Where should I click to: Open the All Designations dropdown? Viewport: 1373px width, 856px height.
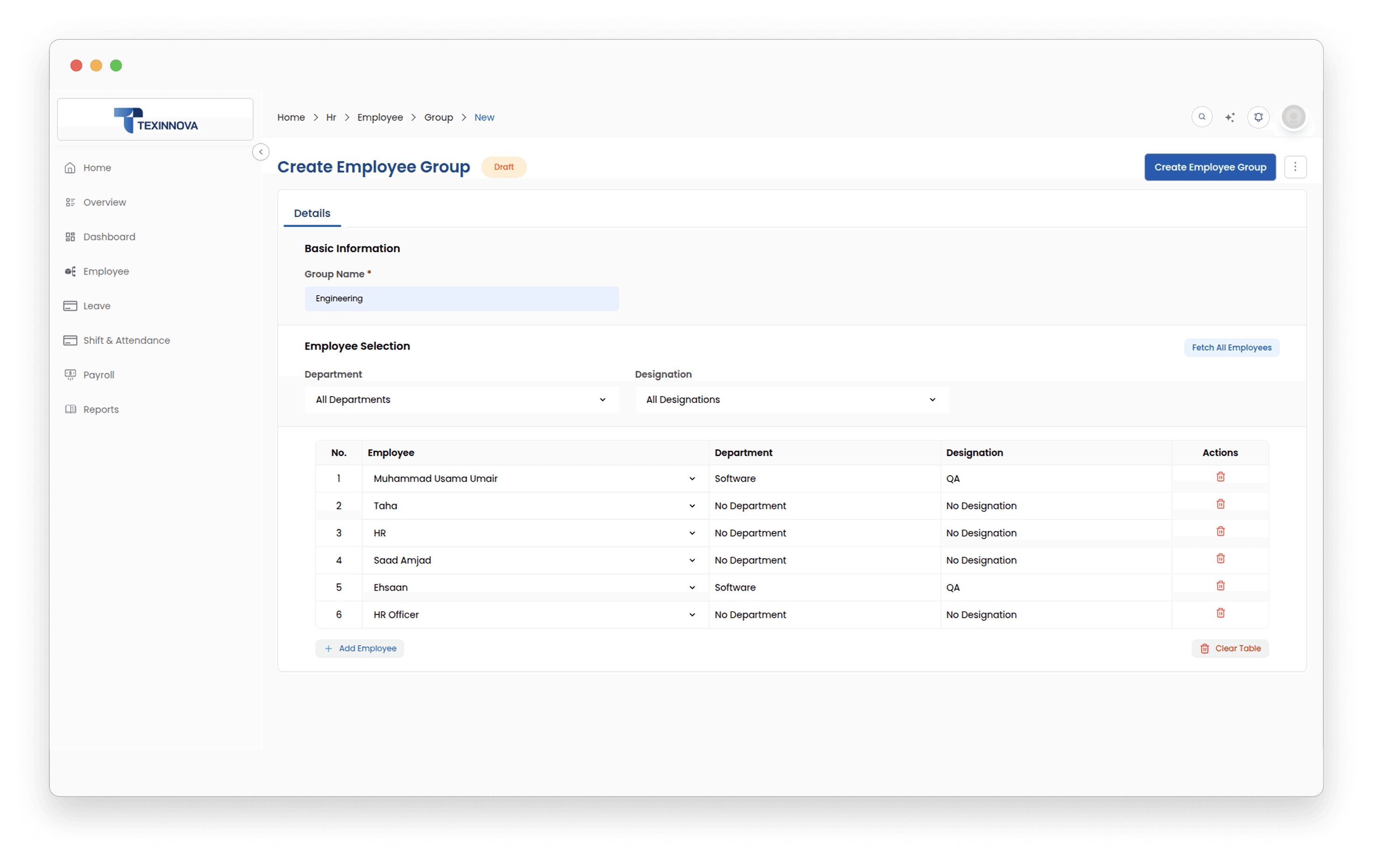[x=791, y=400]
